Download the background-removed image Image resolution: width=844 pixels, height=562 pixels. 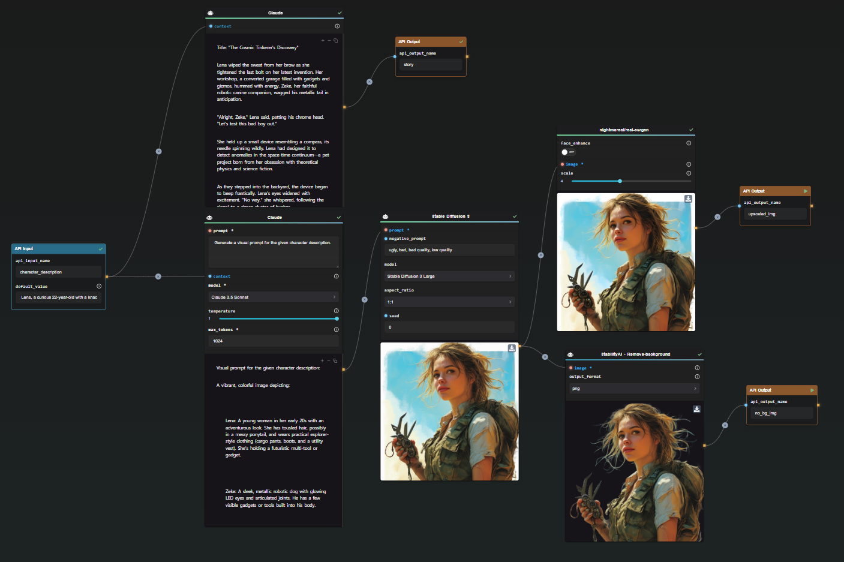696,409
